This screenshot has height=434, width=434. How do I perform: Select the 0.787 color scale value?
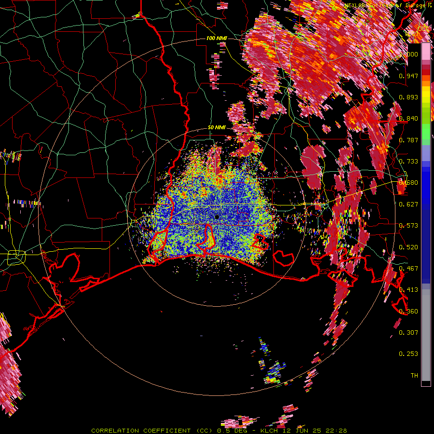click(x=408, y=140)
